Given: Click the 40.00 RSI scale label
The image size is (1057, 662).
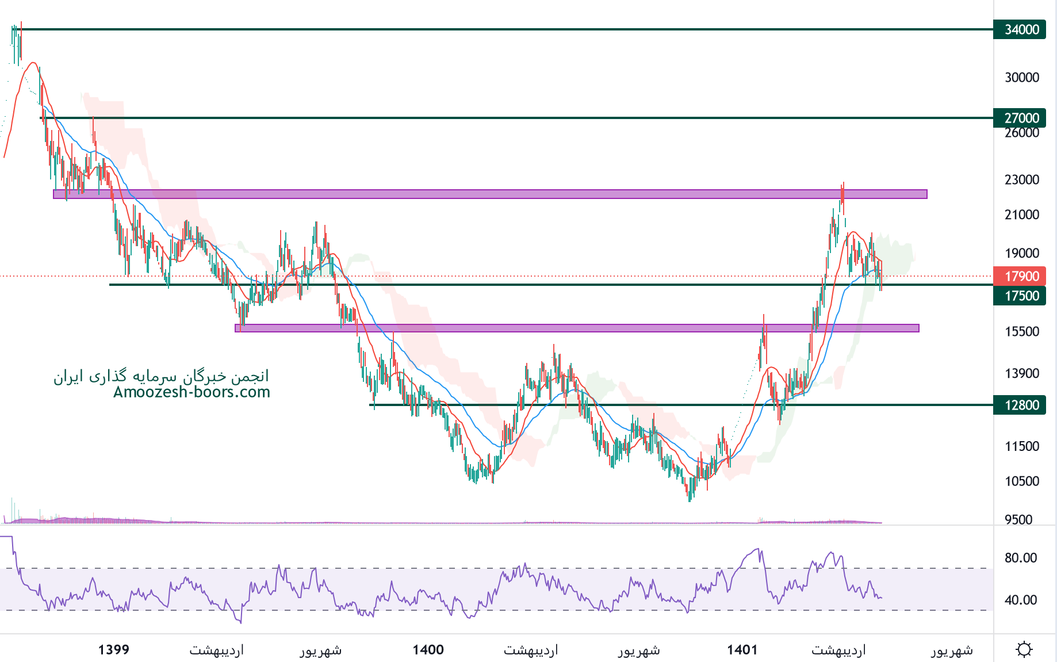Looking at the screenshot, I should tap(1020, 600).
